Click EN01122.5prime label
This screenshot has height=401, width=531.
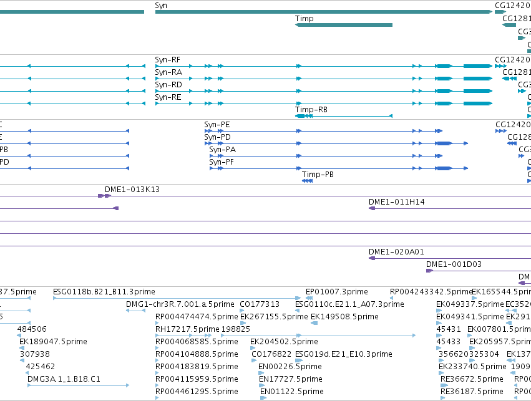[x=292, y=392]
